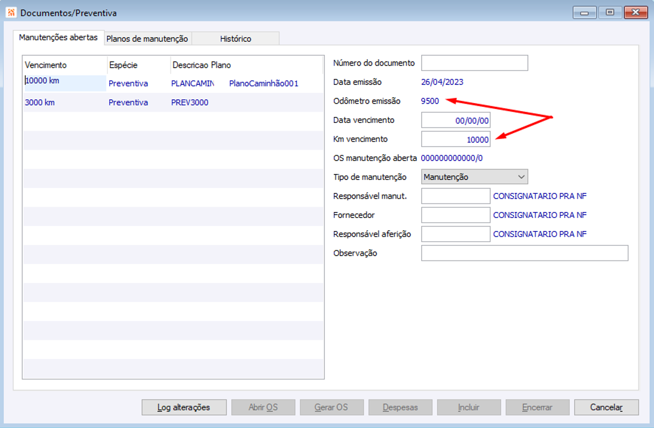Viewport: 654px width, 428px height.
Task: Click CONSIGNATARIO PRA NF beside Responsável manut.
Action: pyautogui.click(x=540, y=196)
